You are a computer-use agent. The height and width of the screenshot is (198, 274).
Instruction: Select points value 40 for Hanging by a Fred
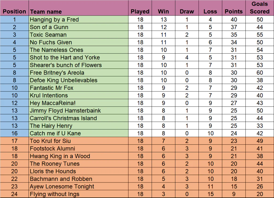pos(234,19)
